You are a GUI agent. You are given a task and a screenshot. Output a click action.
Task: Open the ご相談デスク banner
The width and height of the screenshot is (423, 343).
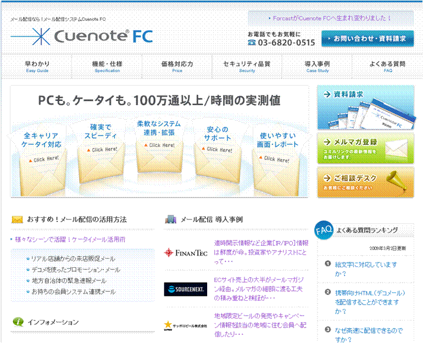(366, 182)
